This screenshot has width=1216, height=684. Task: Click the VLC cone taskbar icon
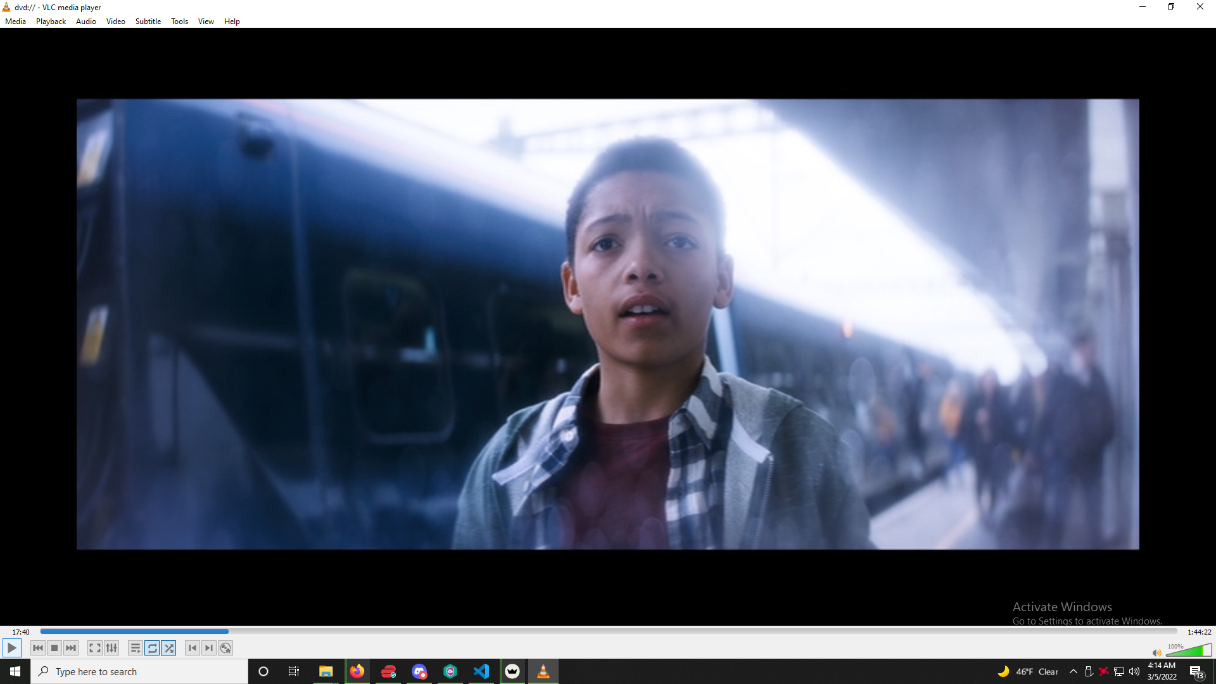[543, 671]
